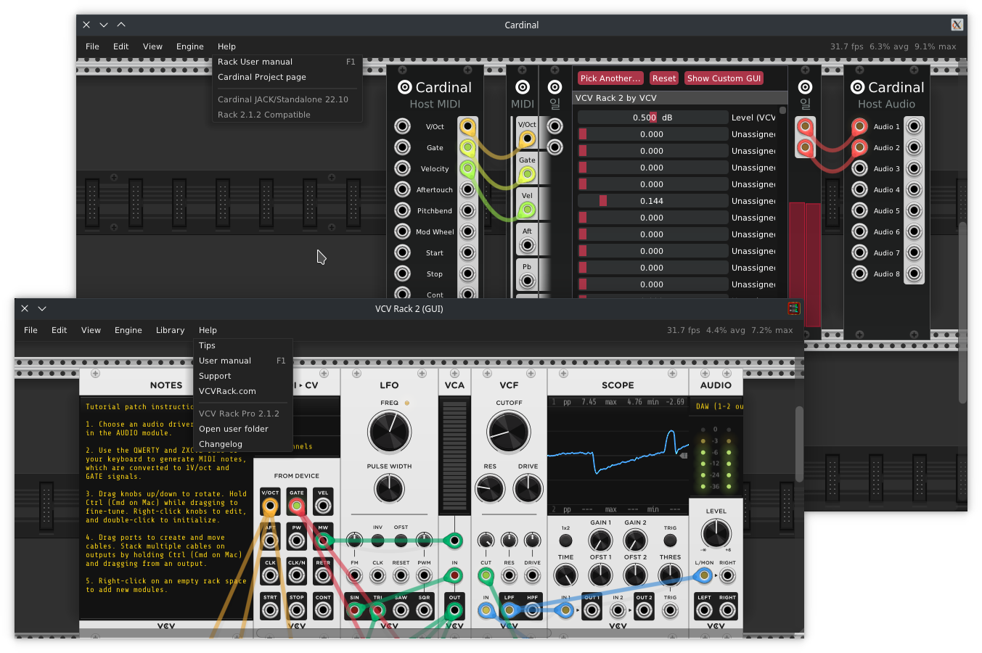
Task: Open Engine menu in the Cardinal window
Action: click(190, 46)
